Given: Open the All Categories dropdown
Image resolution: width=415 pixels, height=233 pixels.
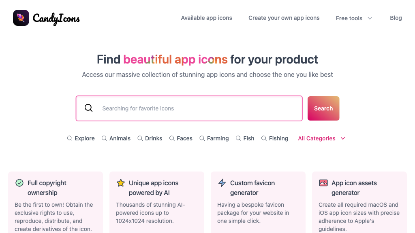Looking at the screenshot, I should pyautogui.click(x=317, y=138).
